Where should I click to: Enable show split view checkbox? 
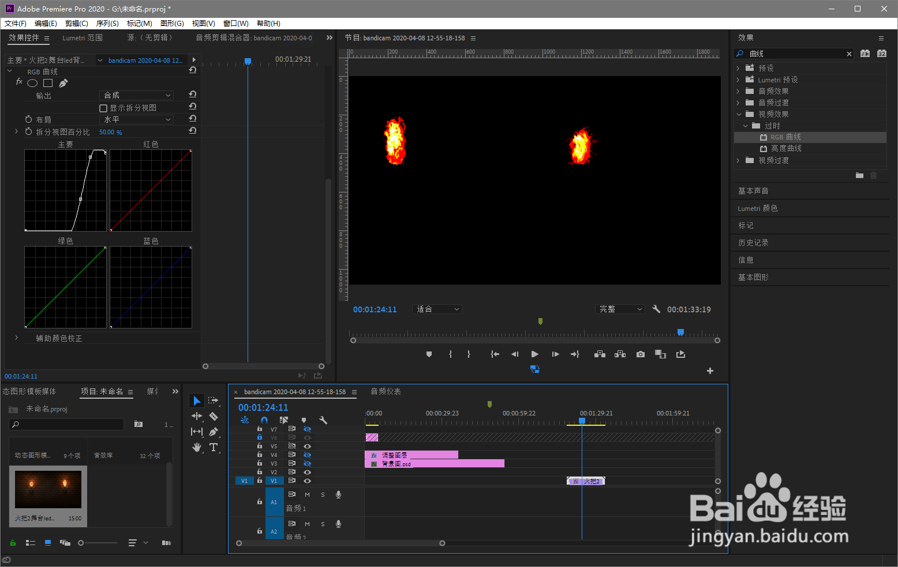tap(103, 108)
